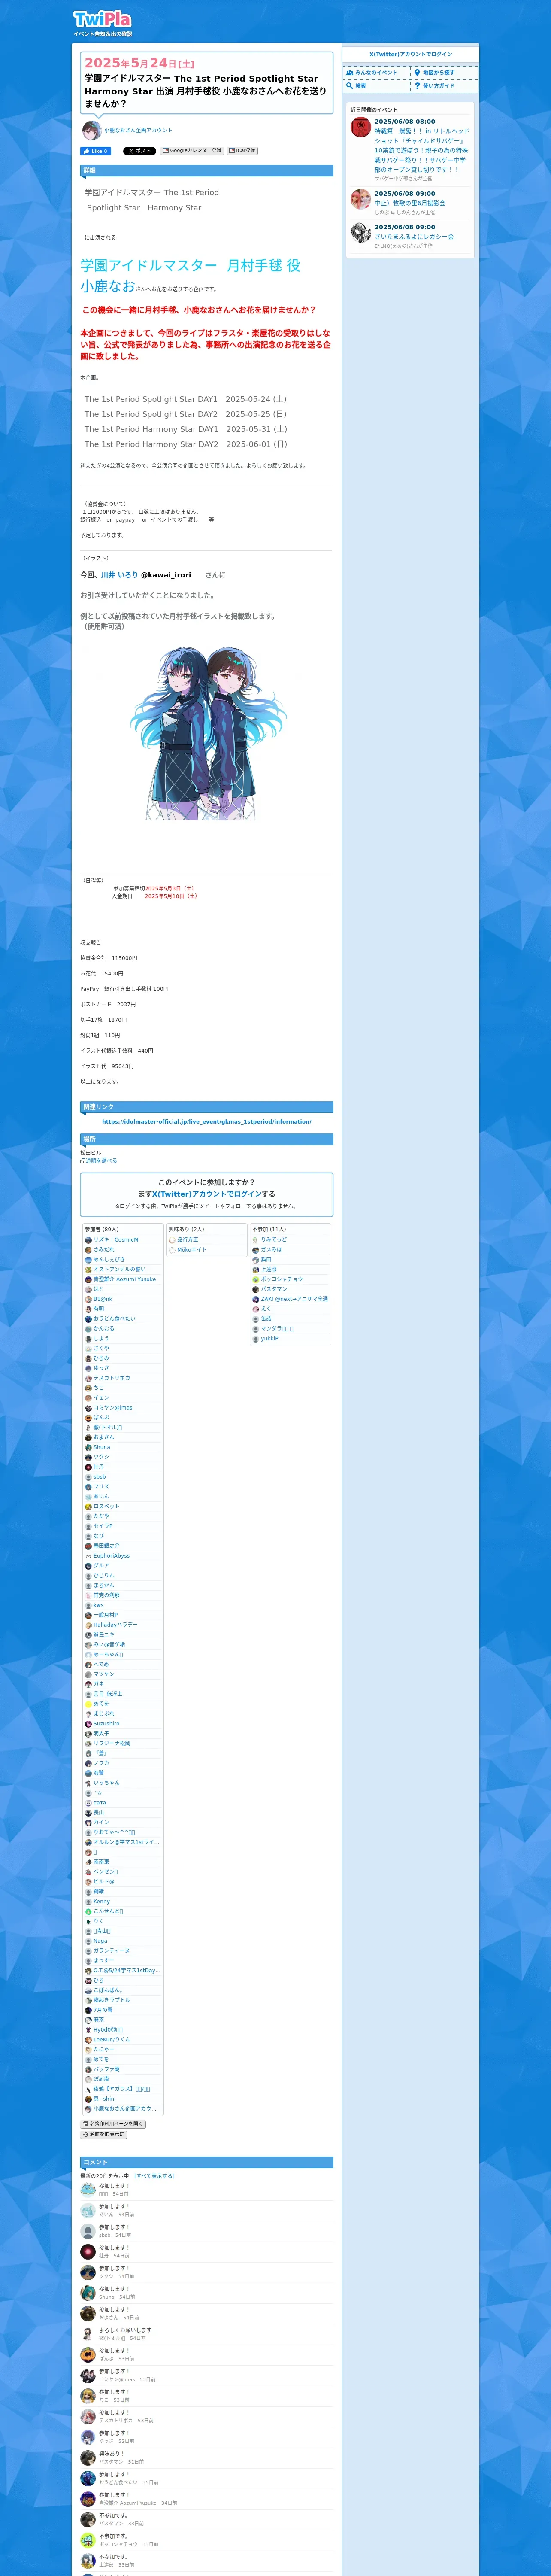
Task: Click the iCal登録 button
Action: 242,151
